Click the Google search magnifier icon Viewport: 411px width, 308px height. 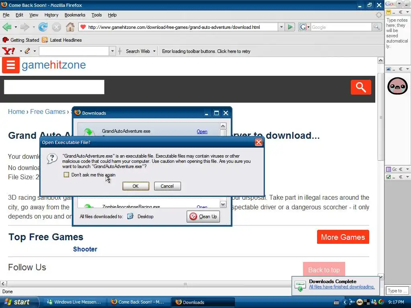click(x=376, y=27)
